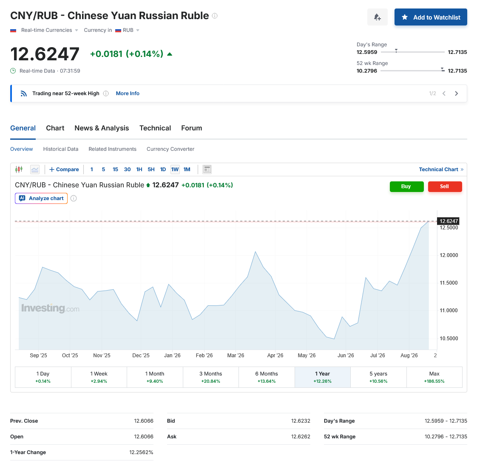
Task: Click the red Sell button
Action: click(x=445, y=186)
